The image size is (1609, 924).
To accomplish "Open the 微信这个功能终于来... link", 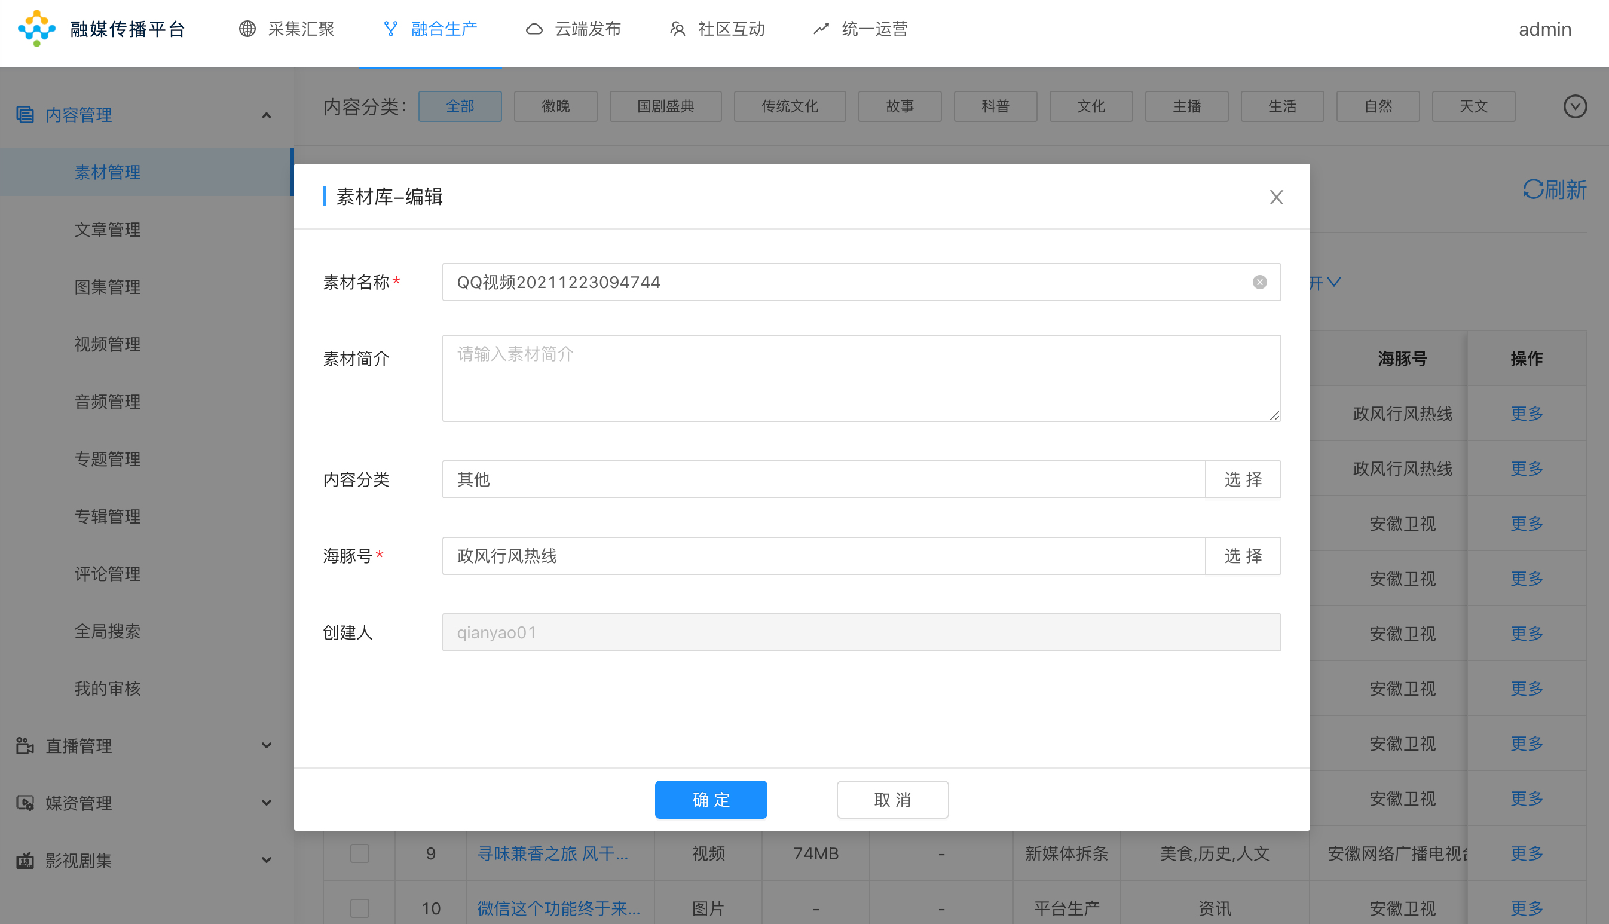I will [x=558, y=908].
